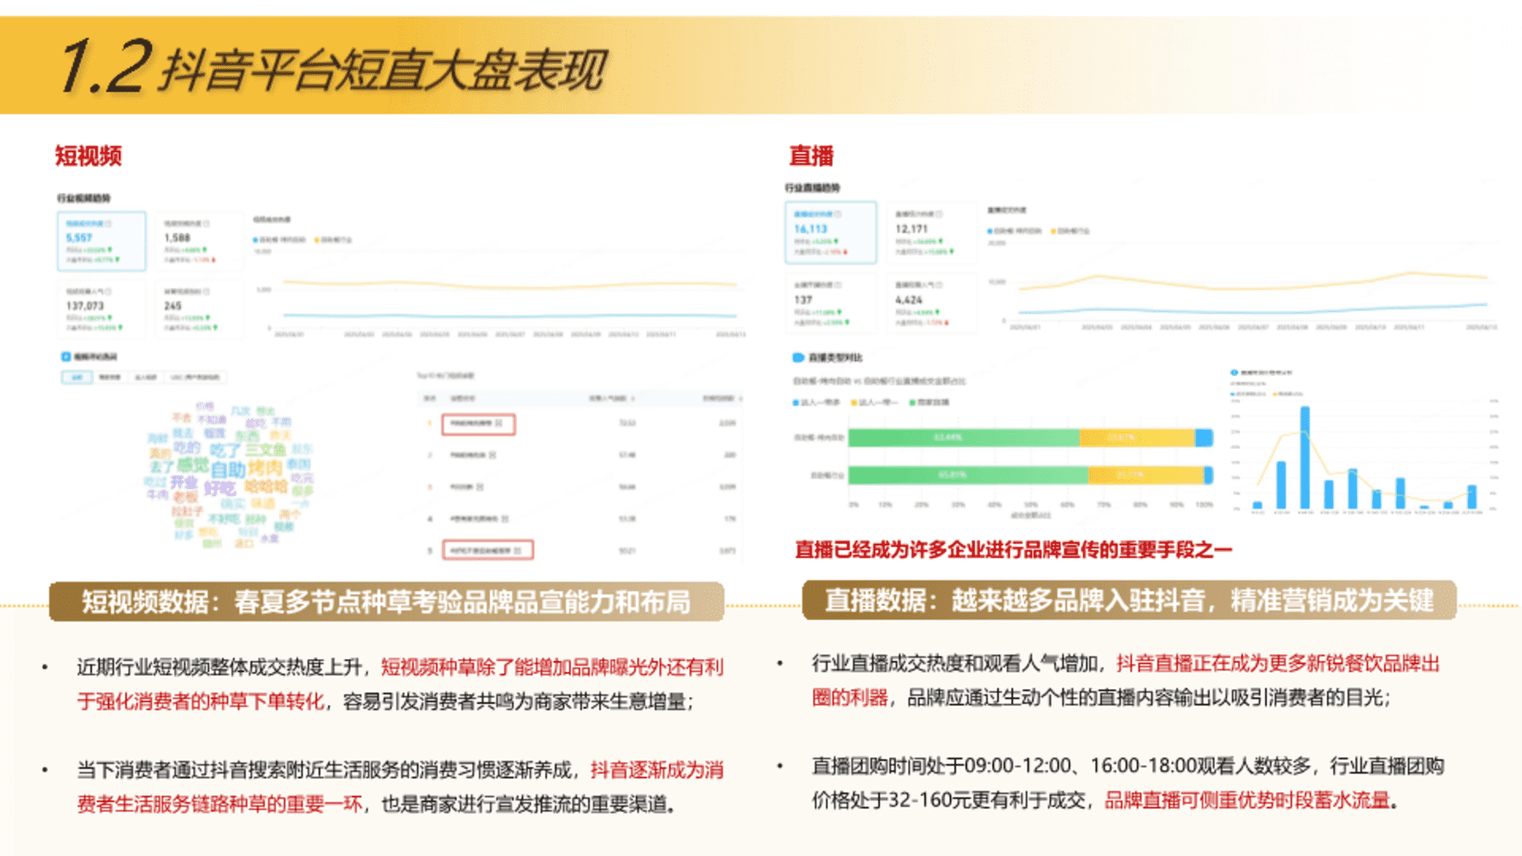This screenshot has width=1522, height=856.
Task: Select the 1,588 metric card
Action: [x=199, y=241]
